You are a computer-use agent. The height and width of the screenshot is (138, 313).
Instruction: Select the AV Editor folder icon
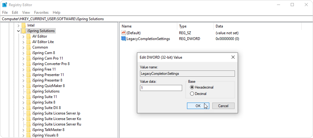click(29, 36)
